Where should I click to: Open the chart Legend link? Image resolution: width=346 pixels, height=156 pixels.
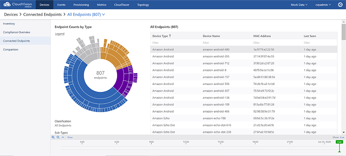(60, 34)
